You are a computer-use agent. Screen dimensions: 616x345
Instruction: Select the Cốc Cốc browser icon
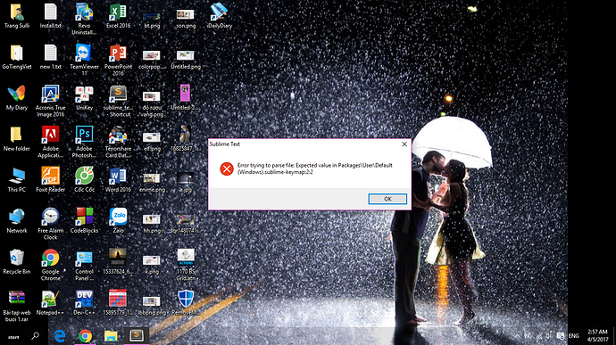84,179
